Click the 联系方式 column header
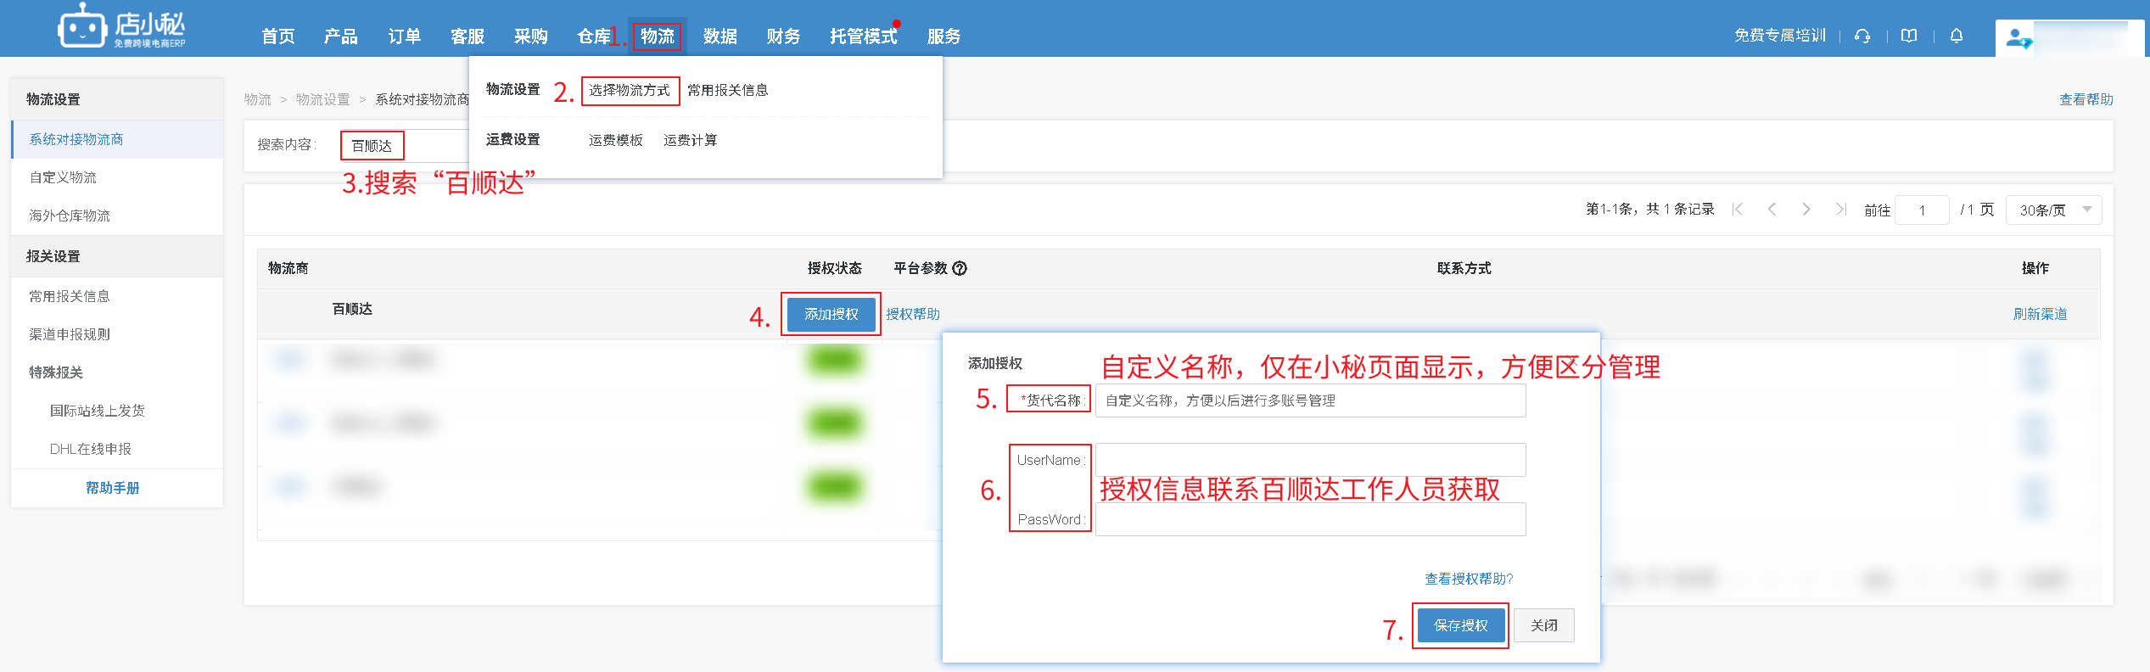2150x672 pixels. pyautogui.click(x=1464, y=268)
